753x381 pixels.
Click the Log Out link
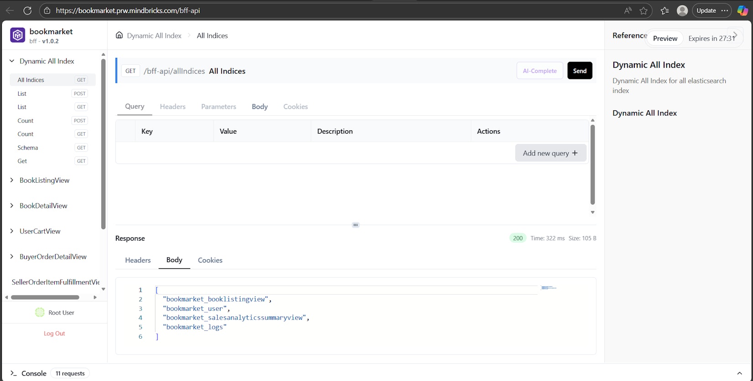click(54, 334)
